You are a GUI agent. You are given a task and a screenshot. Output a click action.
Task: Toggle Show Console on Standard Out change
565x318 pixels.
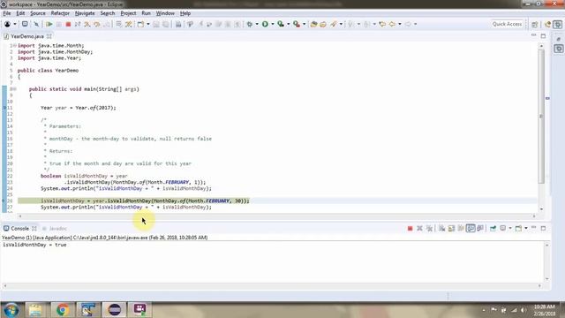[471, 228]
